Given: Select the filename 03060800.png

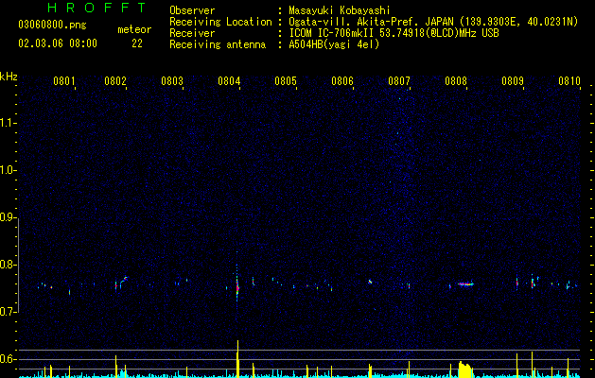Looking at the screenshot, I should (52, 26).
